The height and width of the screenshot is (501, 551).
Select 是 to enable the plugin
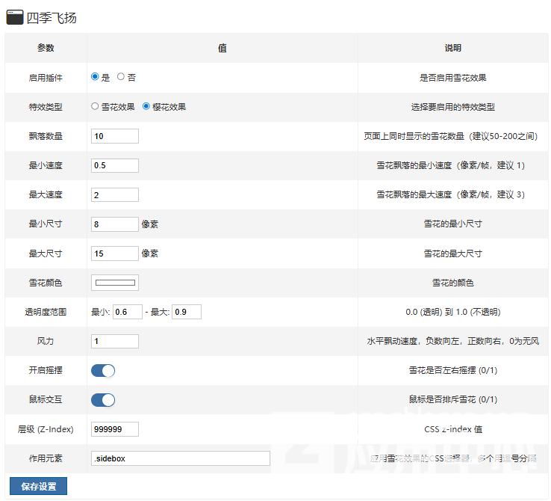[x=95, y=77]
